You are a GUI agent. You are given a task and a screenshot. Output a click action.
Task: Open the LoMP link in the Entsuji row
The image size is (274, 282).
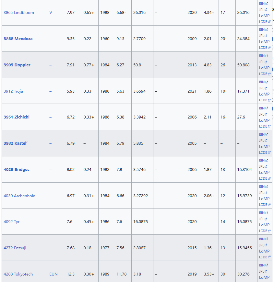pos(264,251)
